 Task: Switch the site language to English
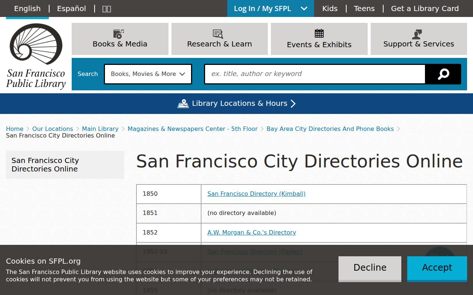click(27, 8)
